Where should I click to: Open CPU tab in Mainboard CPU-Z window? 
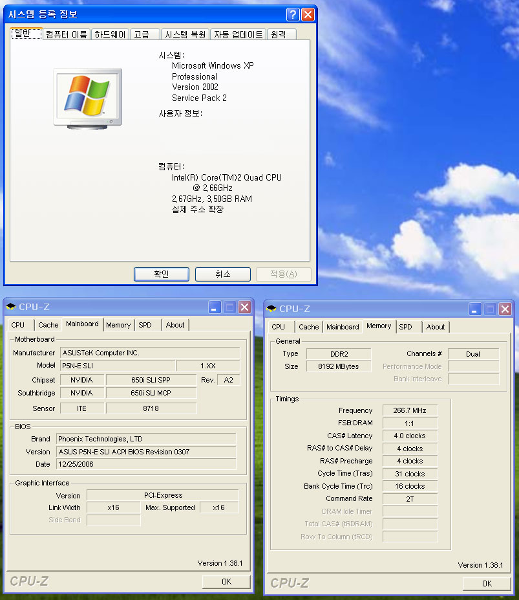coord(21,325)
